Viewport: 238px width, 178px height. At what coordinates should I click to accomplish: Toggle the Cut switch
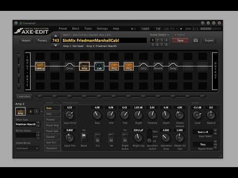(x=98, y=138)
